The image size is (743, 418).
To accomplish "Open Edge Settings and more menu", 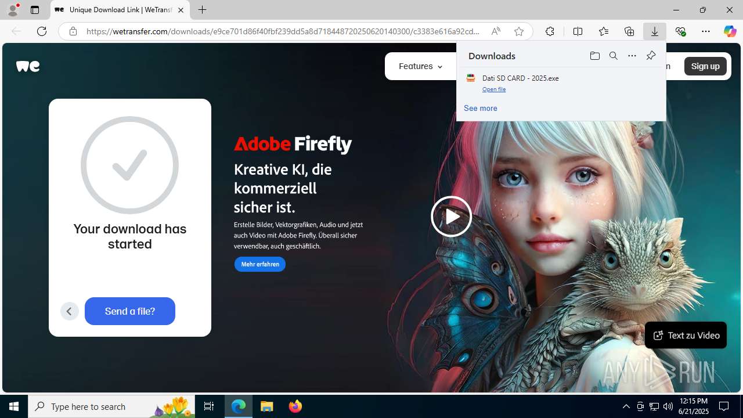I will (706, 31).
